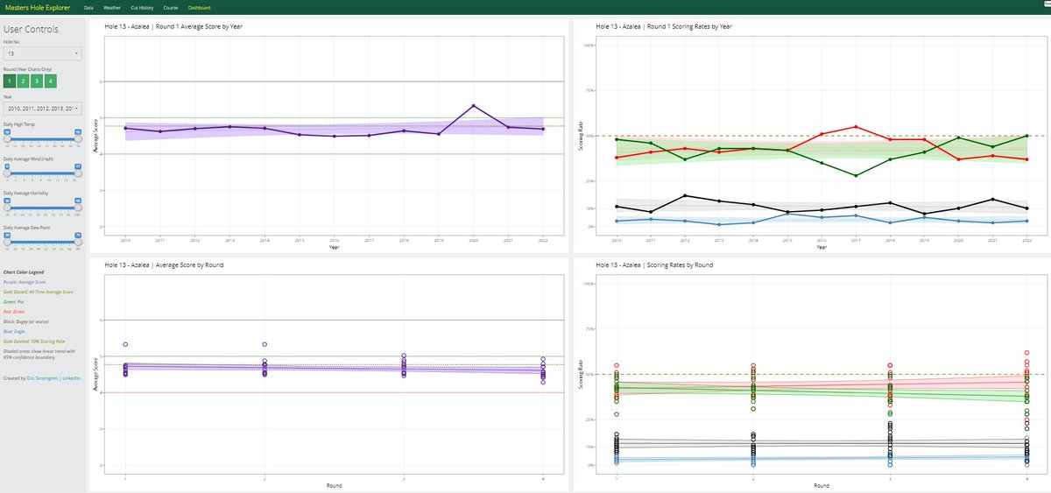Open the Hole No. dropdown showing 13
The image size is (1051, 493).
[42, 53]
